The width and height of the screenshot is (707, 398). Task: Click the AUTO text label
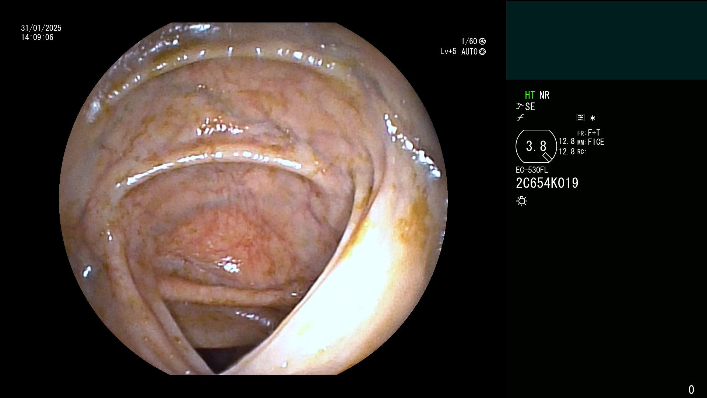469,52
